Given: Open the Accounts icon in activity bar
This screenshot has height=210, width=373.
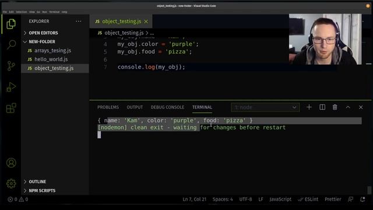Looking at the screenshot, I should (11, 163).
